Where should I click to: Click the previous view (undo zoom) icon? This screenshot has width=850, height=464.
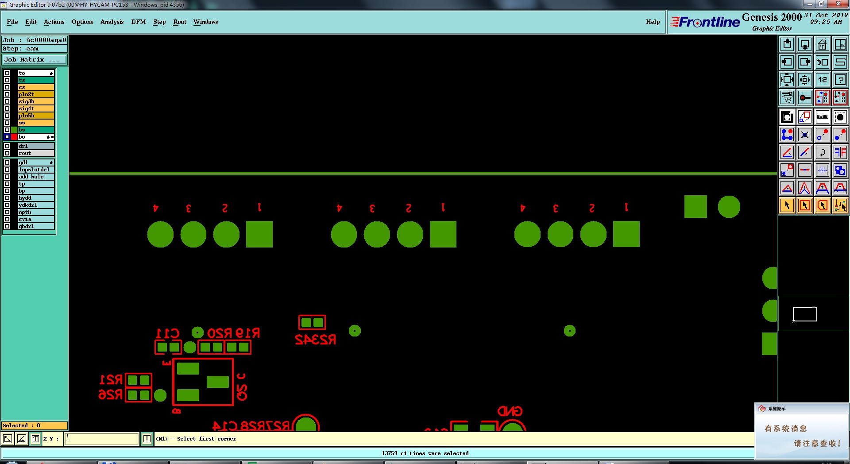pyautogui.click(x=823, y=62)
